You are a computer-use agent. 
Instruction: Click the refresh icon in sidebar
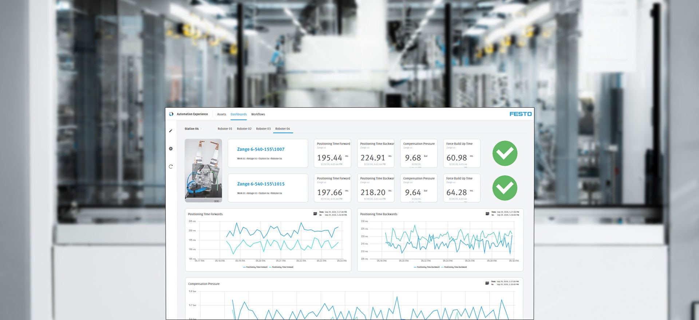click(x=171, y=167)
